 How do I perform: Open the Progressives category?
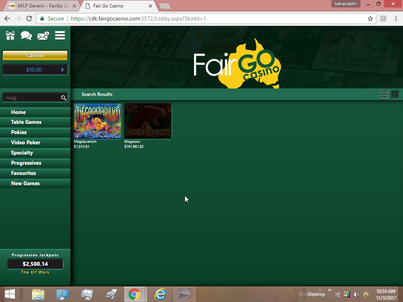26,163
